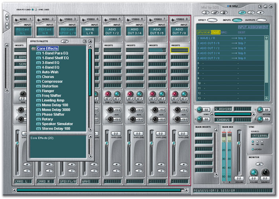Mute the monitor output
This screenshot has height=199, width=279.
click(x=260, y=164)
